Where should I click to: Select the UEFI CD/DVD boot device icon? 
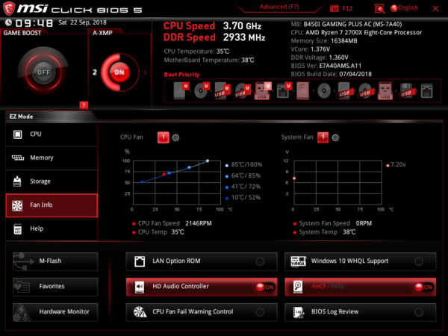(x=202, y=90)
